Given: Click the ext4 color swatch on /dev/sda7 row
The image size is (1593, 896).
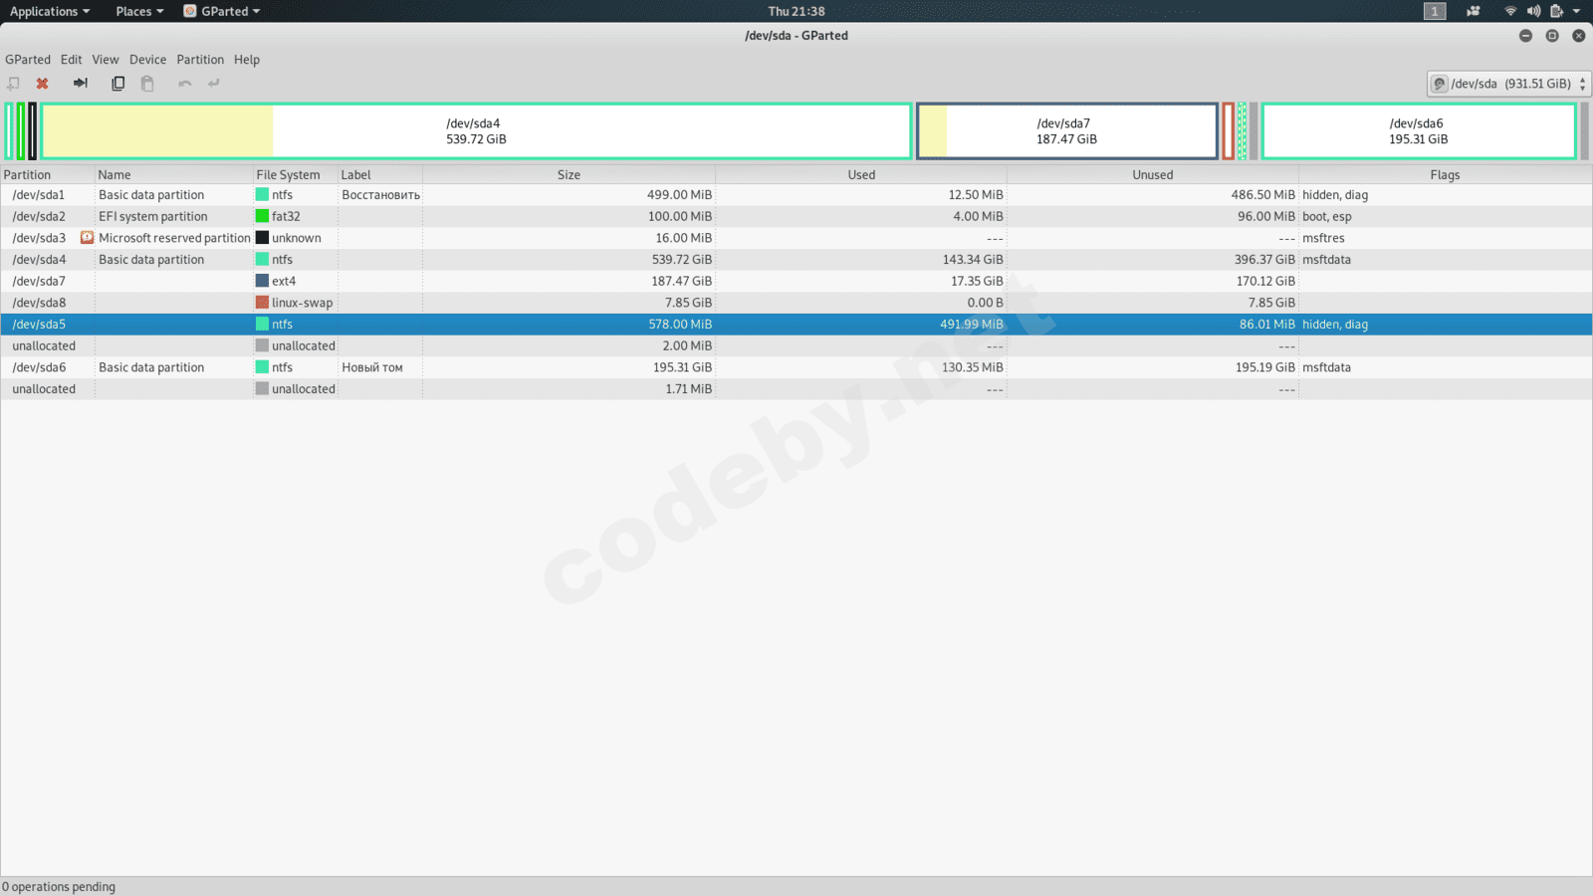Looking at the screenshot, I should [x=262, y=281].
